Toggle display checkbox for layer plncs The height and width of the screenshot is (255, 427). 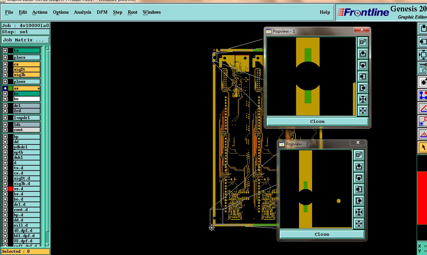point(5,57)
